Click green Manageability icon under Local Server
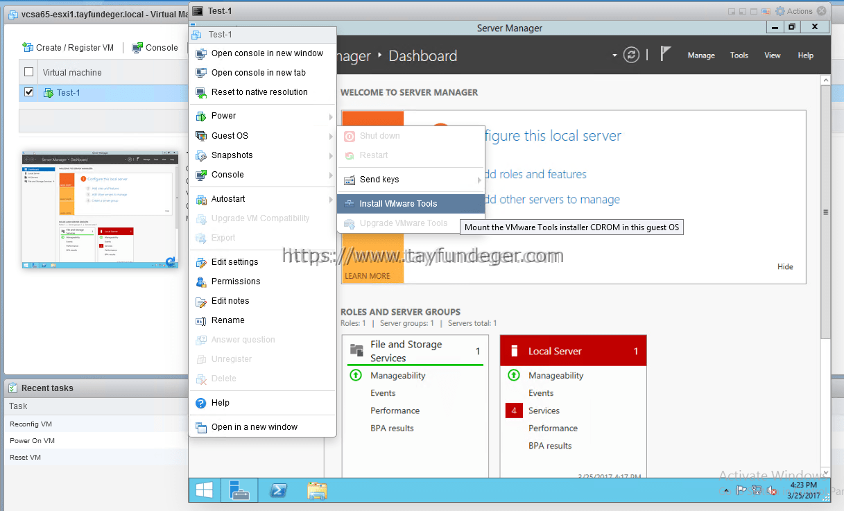 pyautogui.click(x=514, y=375)
